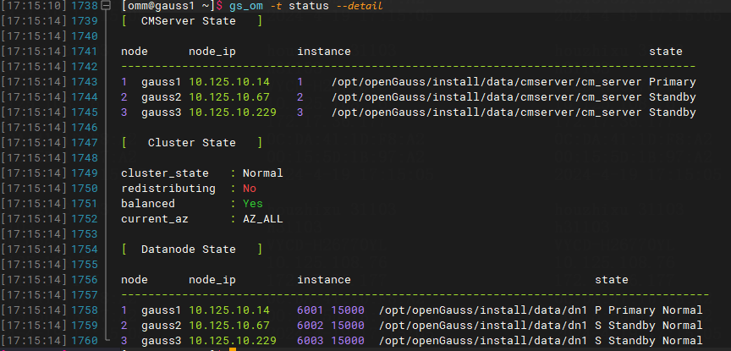Click the timestamp beside line number 1752

34,219
